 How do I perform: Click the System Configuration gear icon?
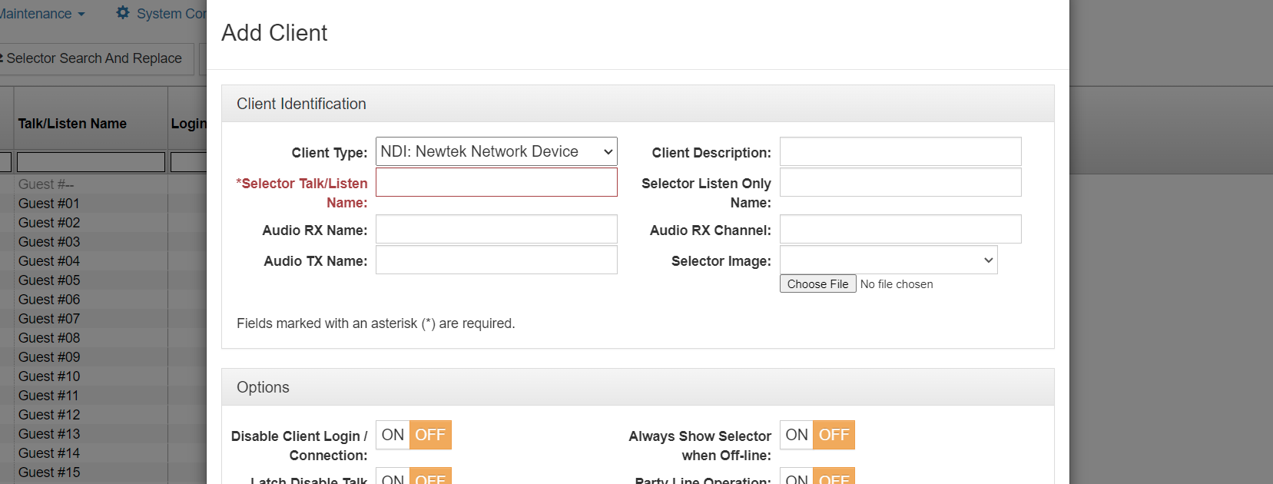[121, 13]
